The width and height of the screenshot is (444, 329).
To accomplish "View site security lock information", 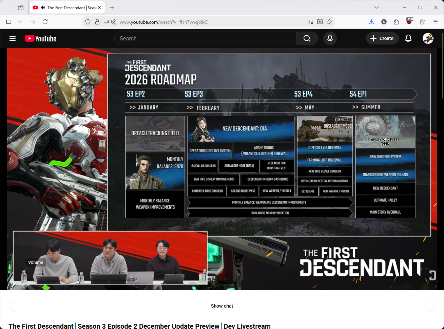I will coord(97,22).
